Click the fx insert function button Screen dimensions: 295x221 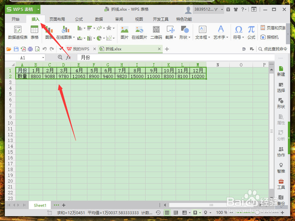point(69,57)
